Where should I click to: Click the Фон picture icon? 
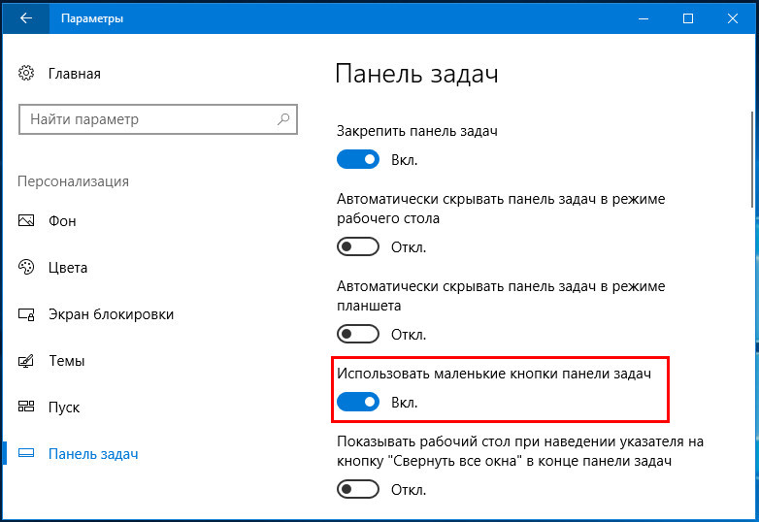pos(26,220)
